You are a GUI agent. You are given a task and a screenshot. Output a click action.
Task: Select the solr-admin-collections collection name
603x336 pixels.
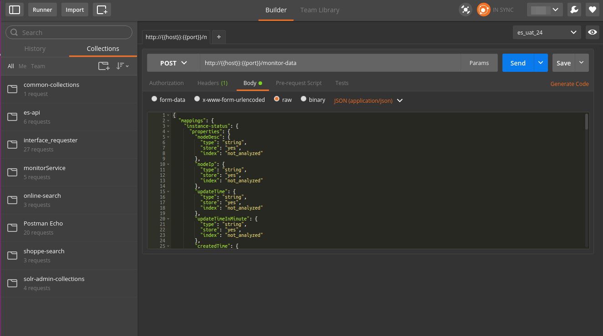click(54, 279)
